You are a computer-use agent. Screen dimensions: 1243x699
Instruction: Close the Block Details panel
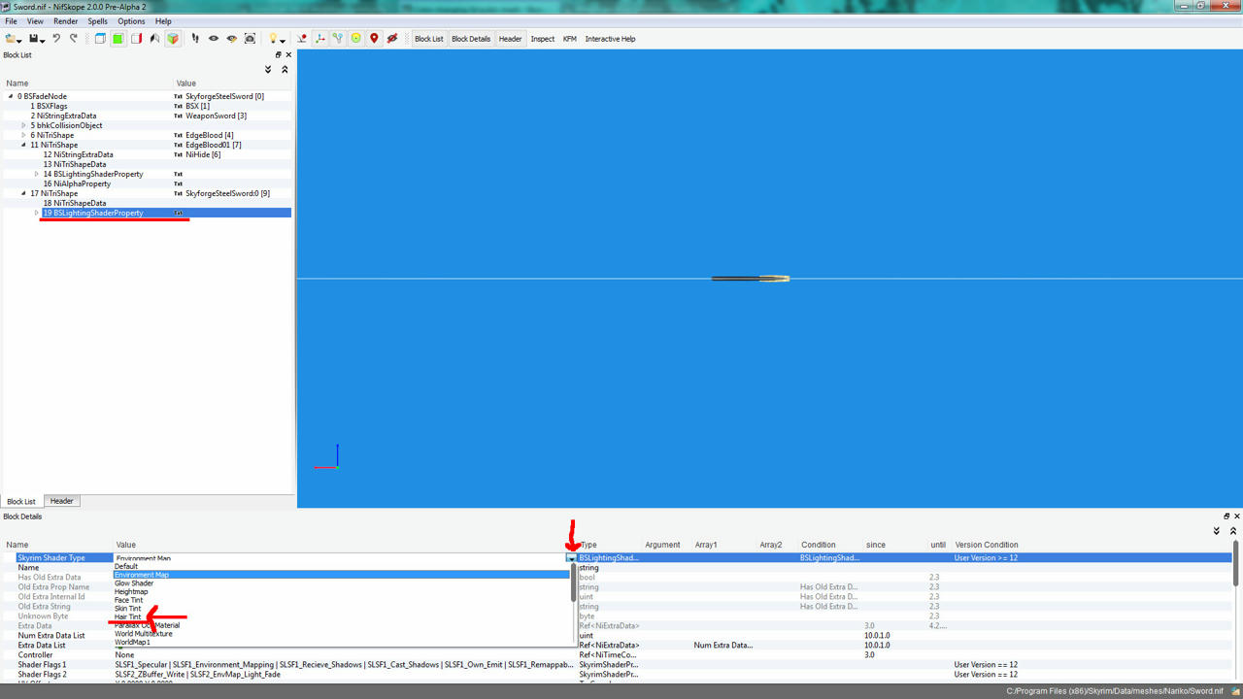(1236, 516)
